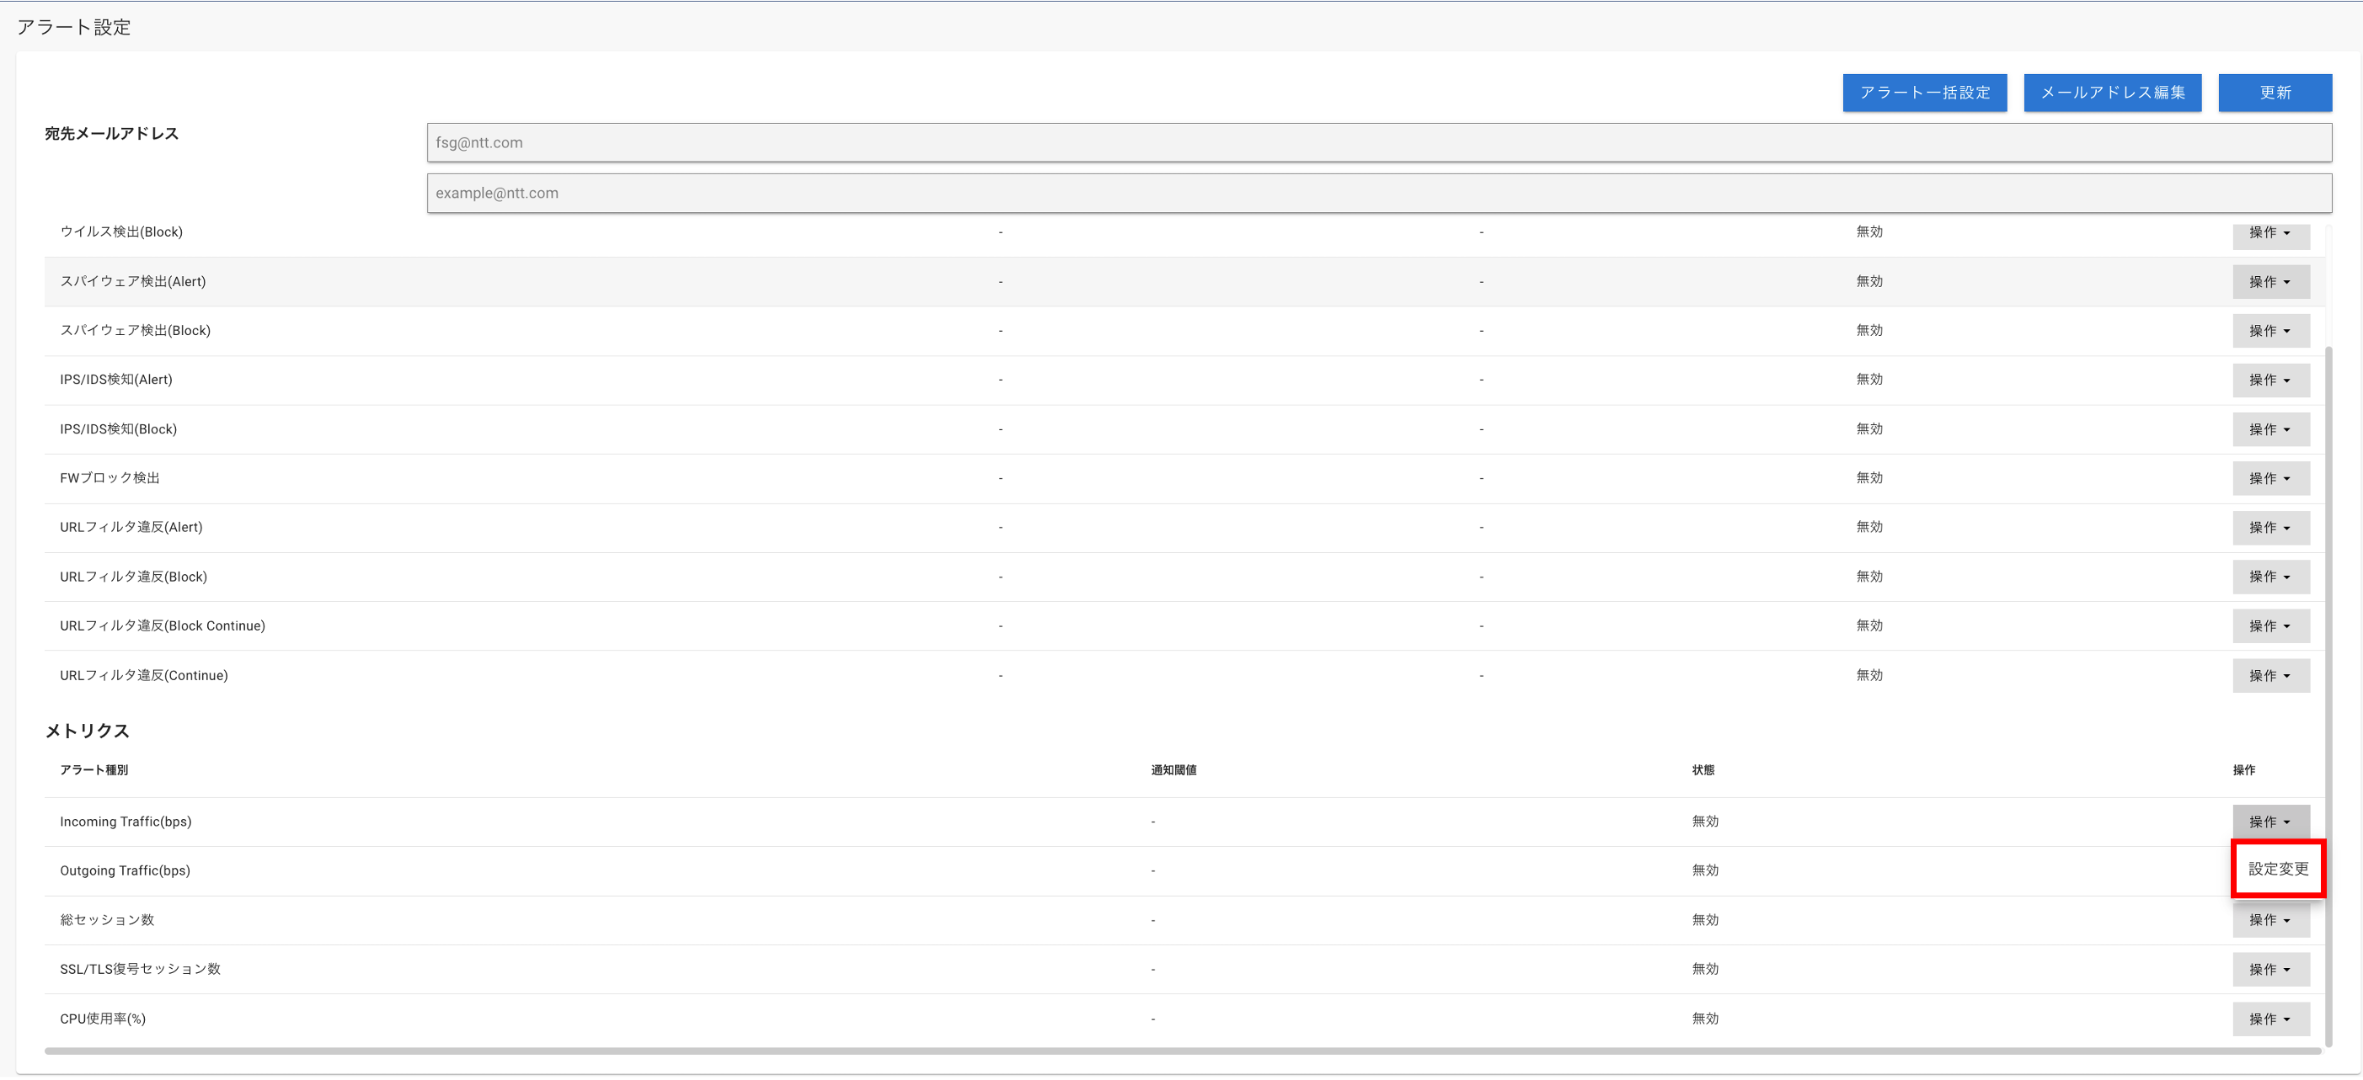Click the vertical scrollbar of the alert list
The image size is (2363, 1080).
coord(2328,697)
